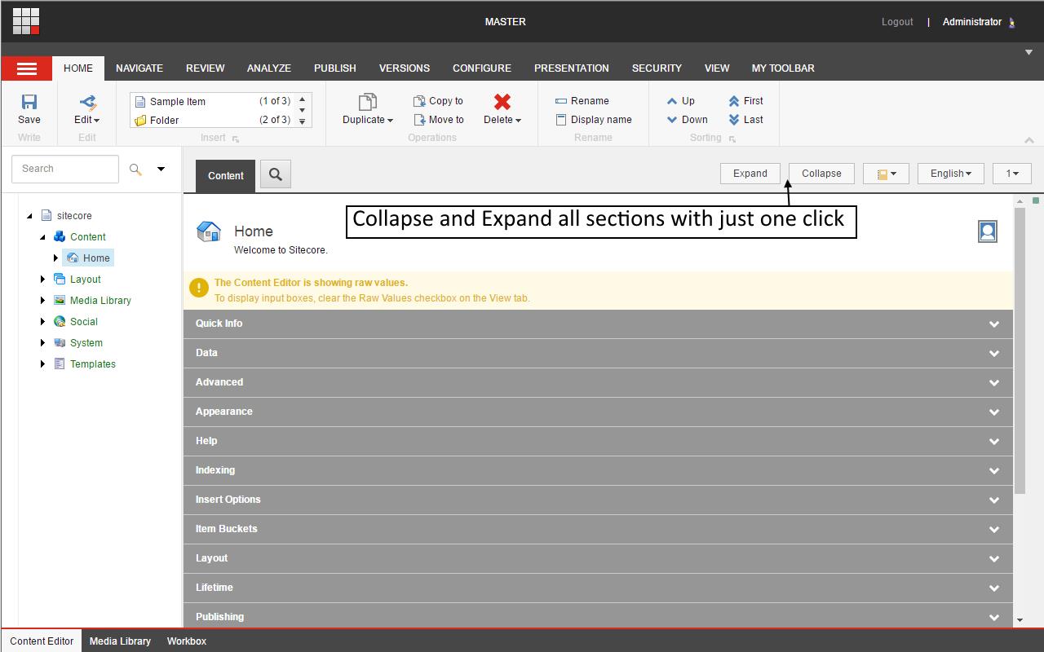The width and height of the screenshot is (1044, 652).
Task: Open the color flag dropdown near Expand button
Action: (886, 173)
